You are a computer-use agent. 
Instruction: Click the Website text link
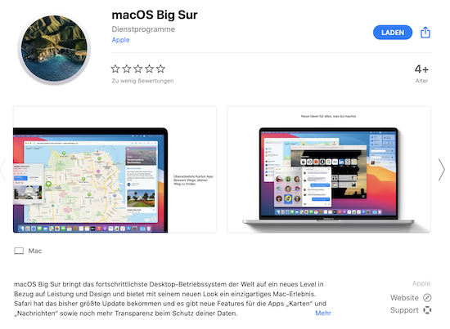point(404,298)
